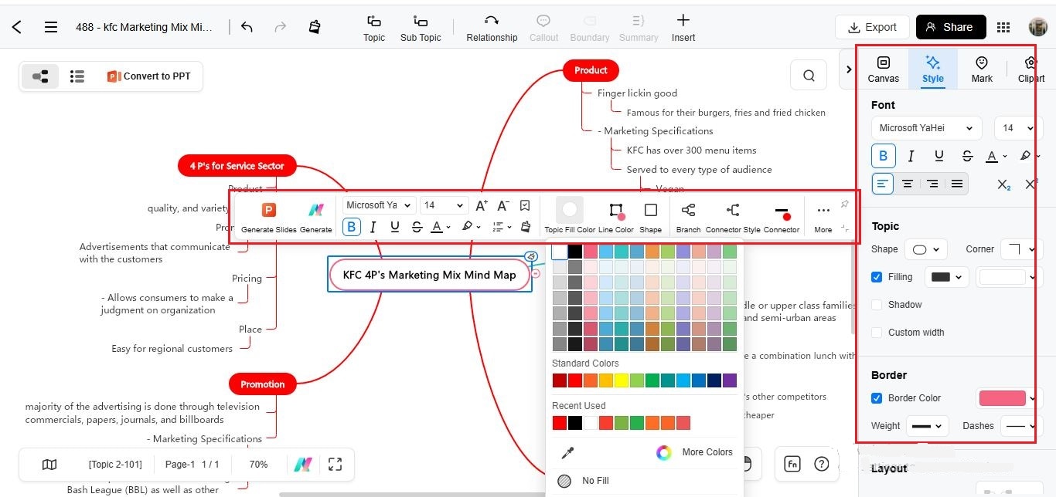The height and width of the screenshot is (497, 1056).
Task: Set center alignment in the Style panel
Action: [908, 184]
